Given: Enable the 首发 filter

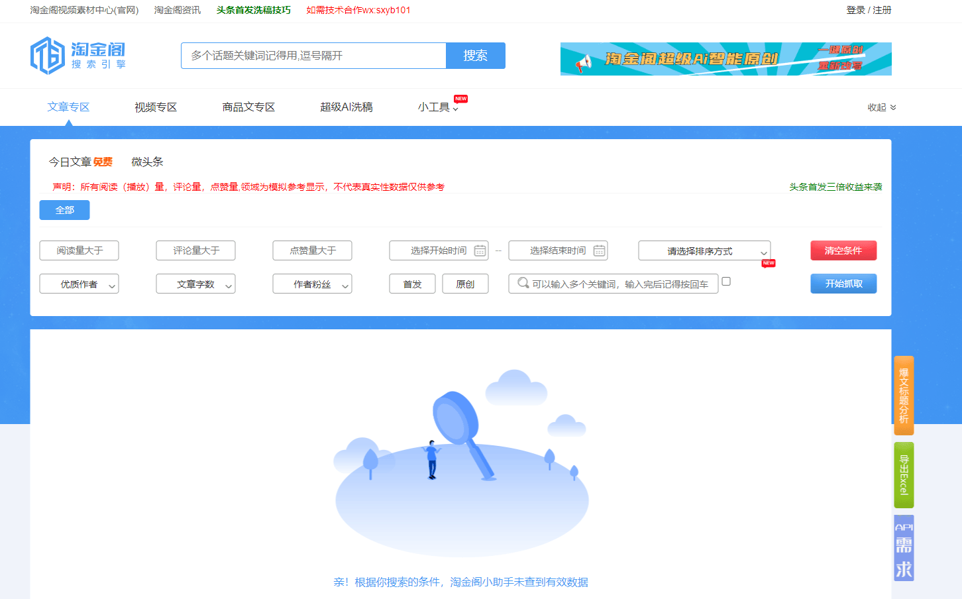Looking at the screenshot, I should pyautogui.click(x=412, y=284).
